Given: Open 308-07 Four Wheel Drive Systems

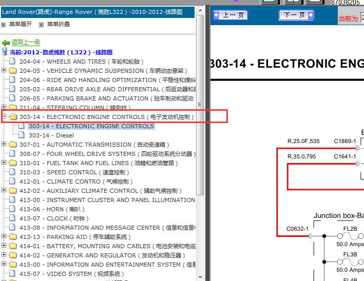Looking at the screenshot, I should tap(107, 154).
